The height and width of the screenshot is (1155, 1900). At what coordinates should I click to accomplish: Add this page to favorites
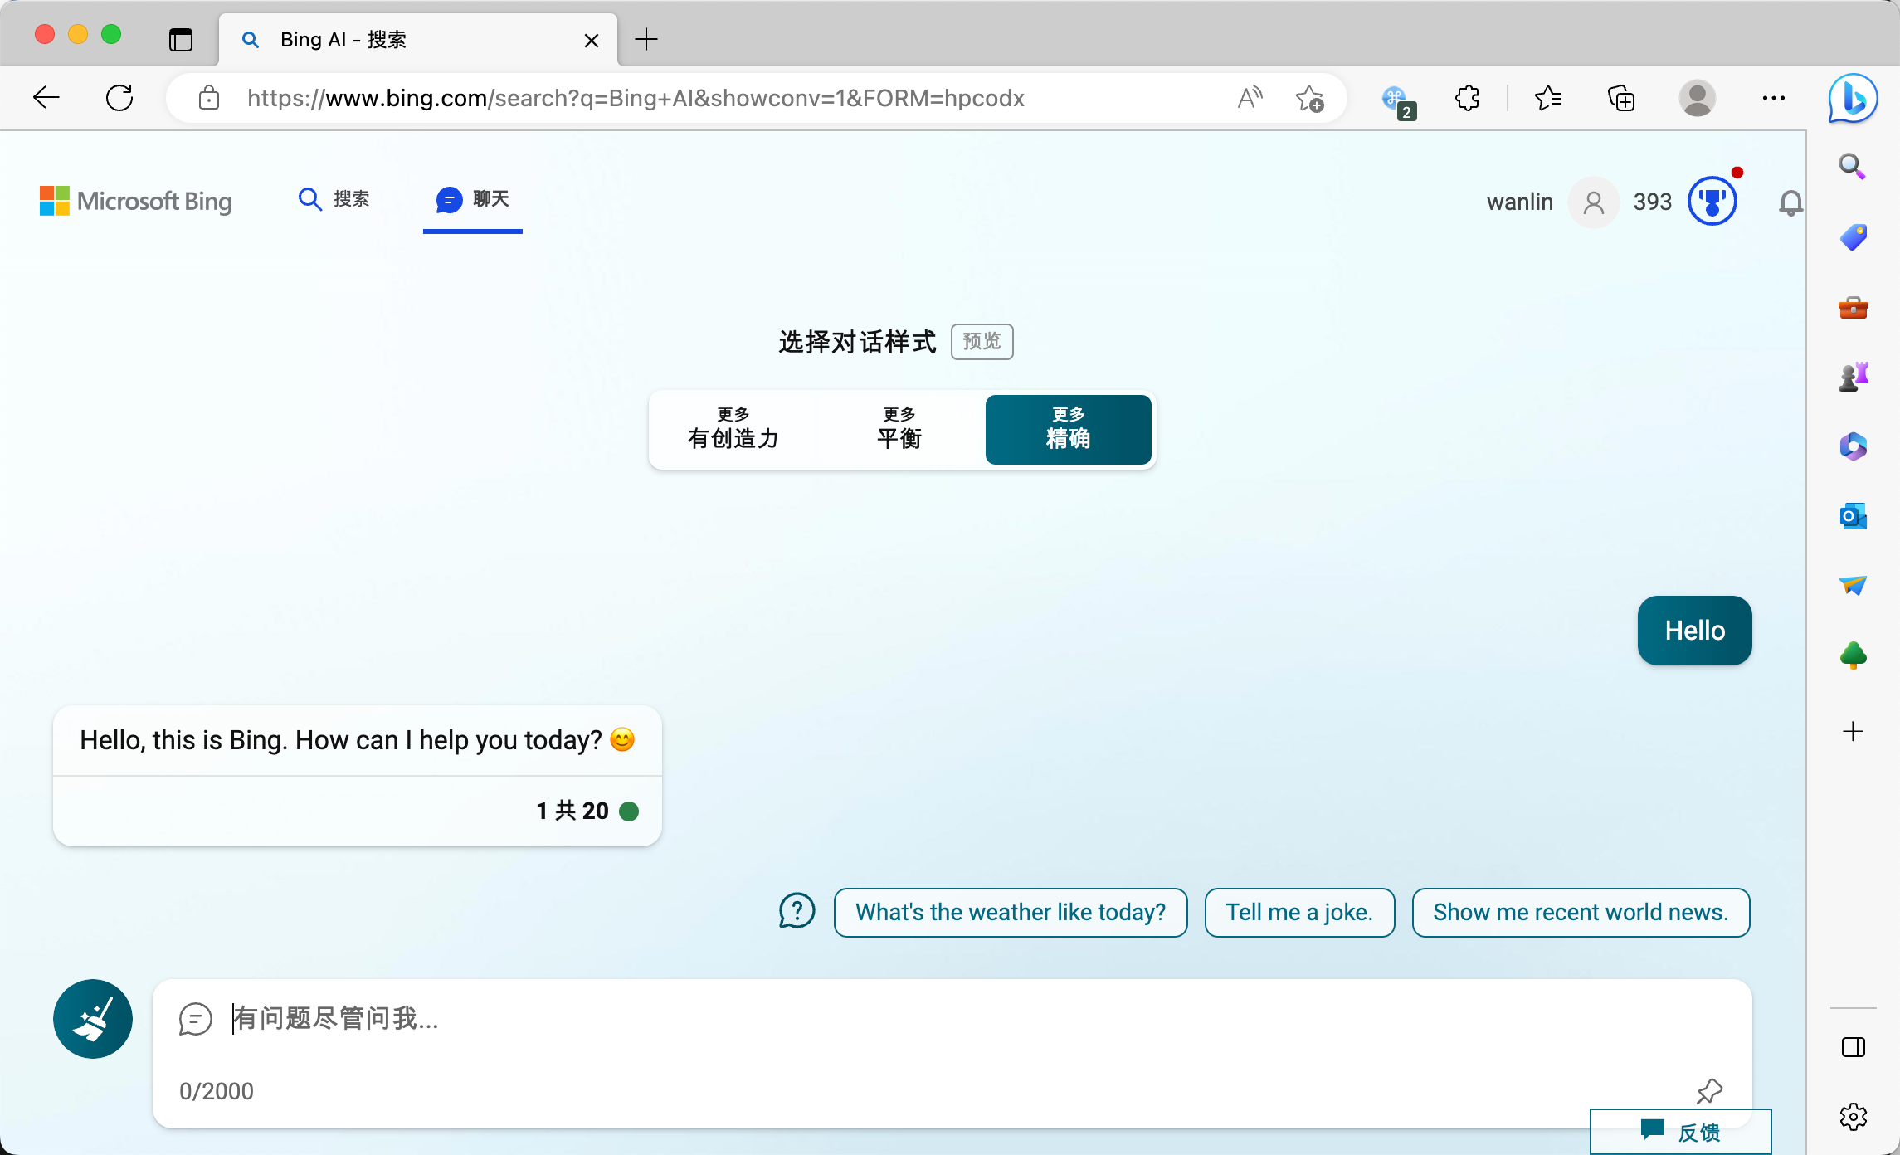point(1309,98)
